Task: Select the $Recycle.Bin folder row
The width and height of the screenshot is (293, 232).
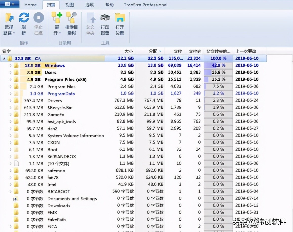Action: click(60, 108)
